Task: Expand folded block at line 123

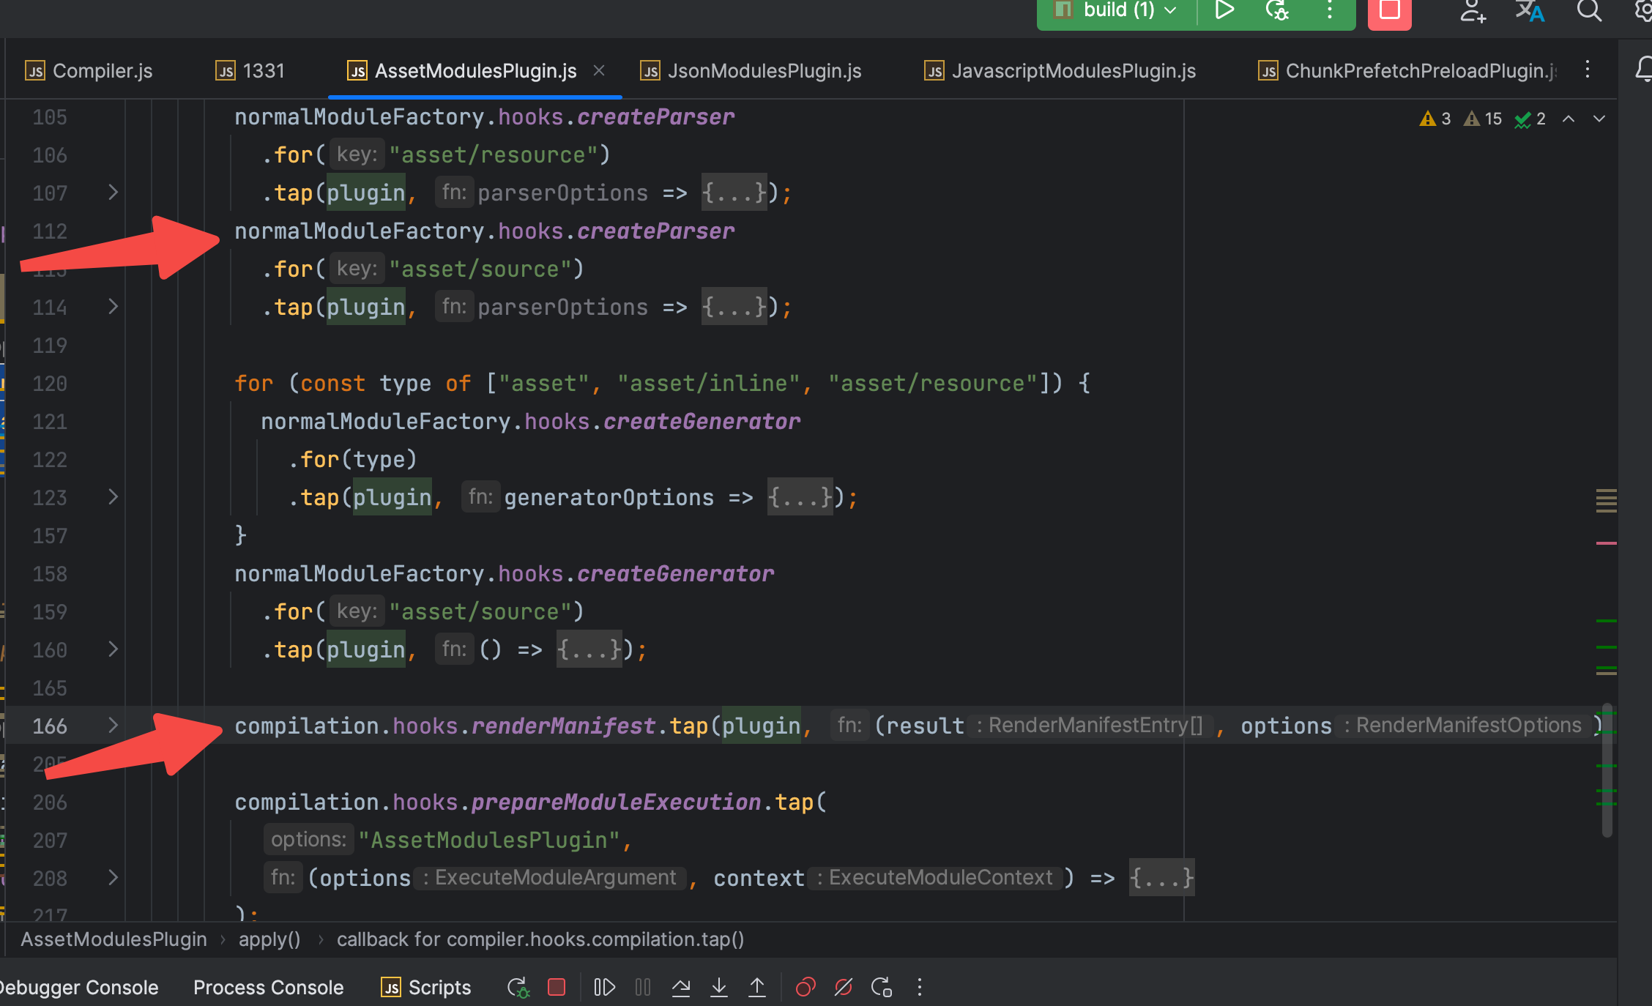Action: click(x=113, y=497)
